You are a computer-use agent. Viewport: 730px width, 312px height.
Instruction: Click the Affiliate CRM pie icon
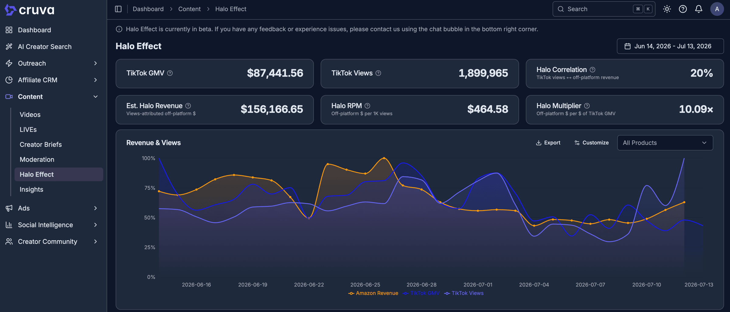(x=9, y=80)
